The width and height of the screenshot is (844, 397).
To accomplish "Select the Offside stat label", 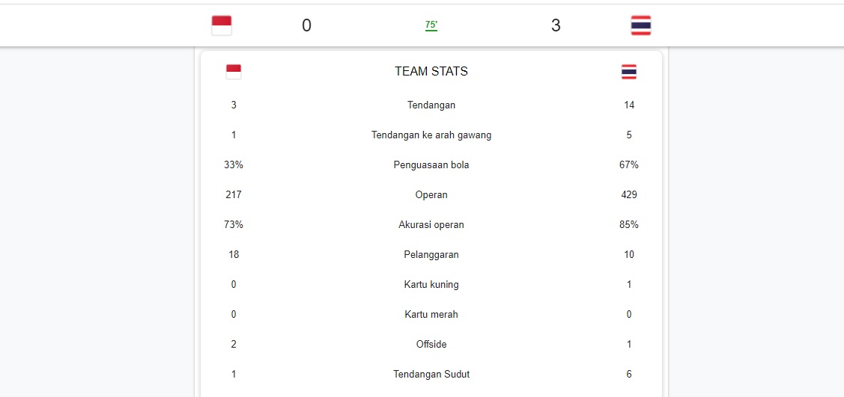I will click(x=431, y=345).
